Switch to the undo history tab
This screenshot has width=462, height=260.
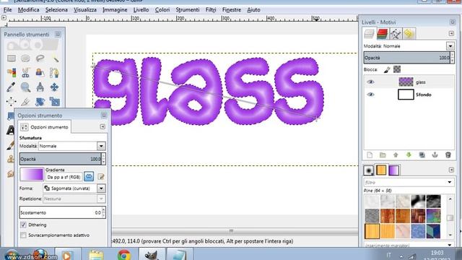409,34
